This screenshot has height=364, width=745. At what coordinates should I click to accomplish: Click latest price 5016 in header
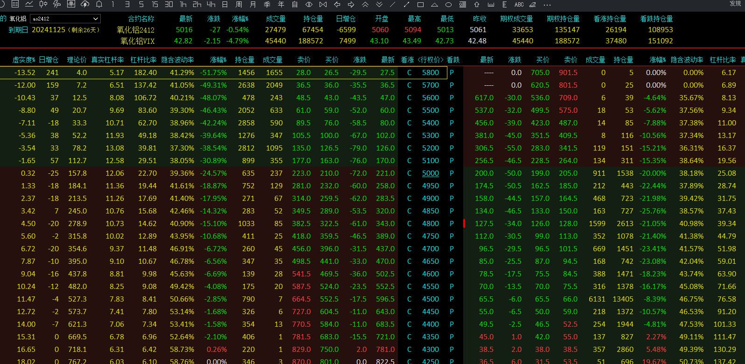tap(184, 30)
